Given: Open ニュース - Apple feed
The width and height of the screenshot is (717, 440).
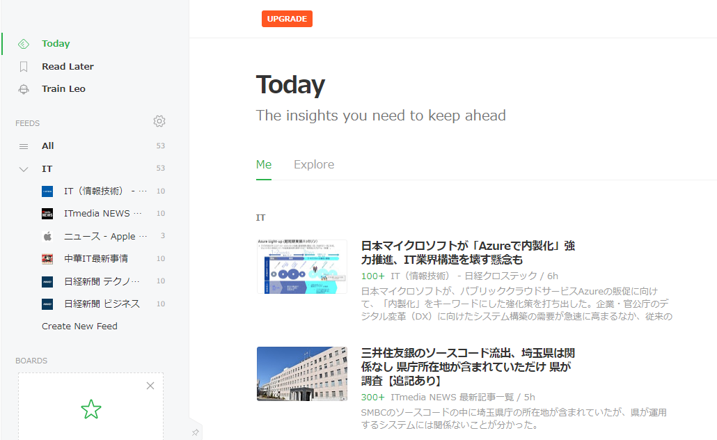Looking at the screenshot, I should pos(105,237).
